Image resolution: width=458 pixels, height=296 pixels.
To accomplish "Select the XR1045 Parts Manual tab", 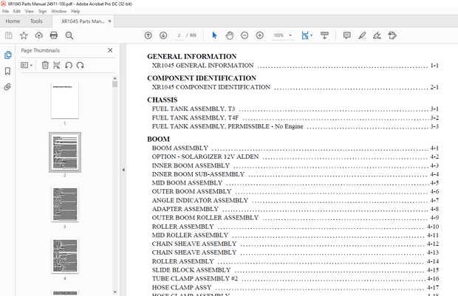I will click(83, 21).
